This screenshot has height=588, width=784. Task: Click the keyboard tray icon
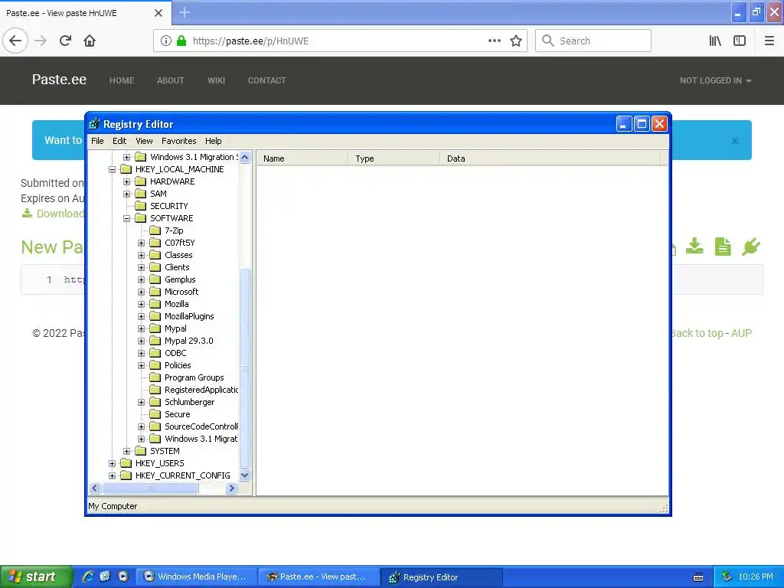[x=698, y=577]
